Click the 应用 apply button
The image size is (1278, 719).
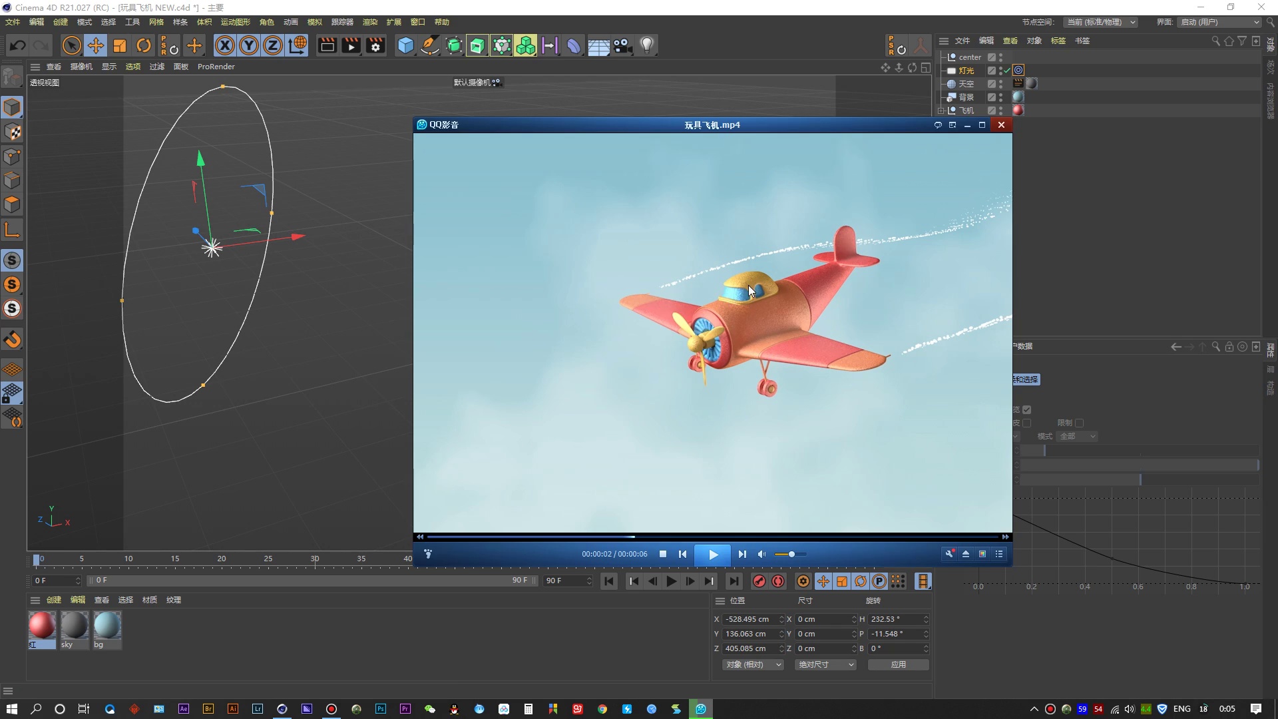pyautogui.click(x=898, y=664)
